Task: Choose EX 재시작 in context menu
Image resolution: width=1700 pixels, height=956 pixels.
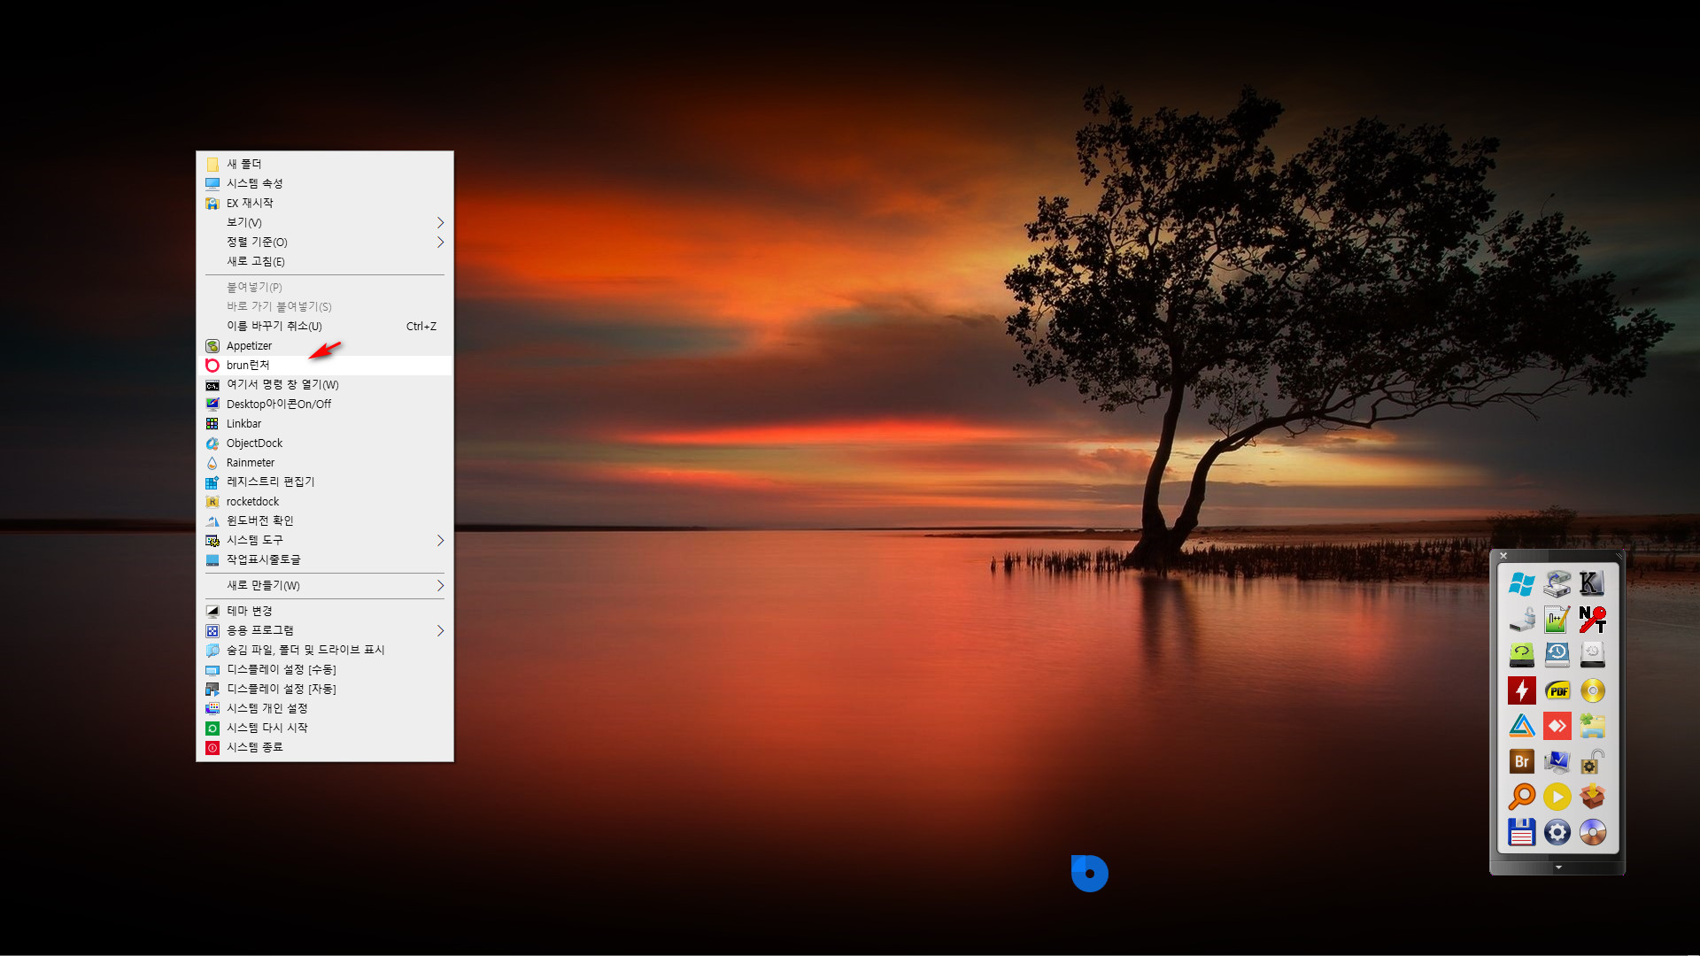Action: [x=325, y=203]
